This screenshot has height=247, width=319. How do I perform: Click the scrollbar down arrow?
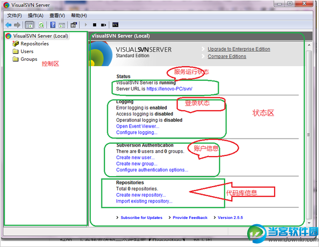[x=309, y=223]
